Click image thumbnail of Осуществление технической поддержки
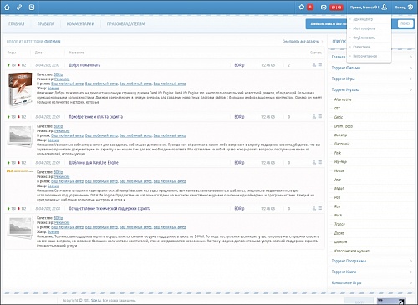418x305 pixels. [x=20, y=227]
